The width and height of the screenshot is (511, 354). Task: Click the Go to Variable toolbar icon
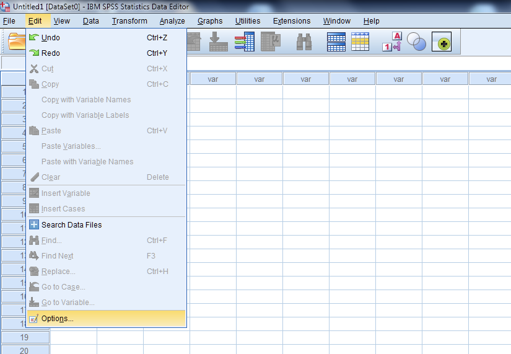pyautogui.click(x=219, y=42)
